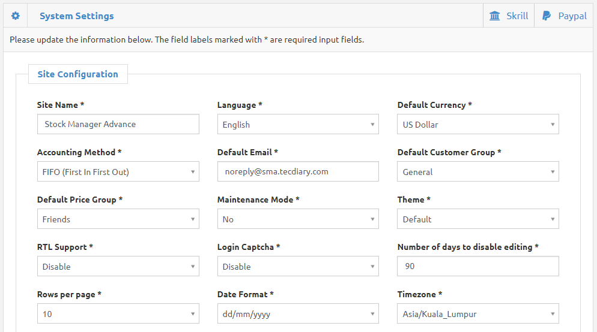Image resolution: width=597 pixels, height=332 pixels.
Task: Click the Site Name input field
Action: [118, 124]
